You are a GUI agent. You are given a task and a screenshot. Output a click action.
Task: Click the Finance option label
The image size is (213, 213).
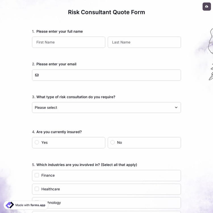point(48,176)
